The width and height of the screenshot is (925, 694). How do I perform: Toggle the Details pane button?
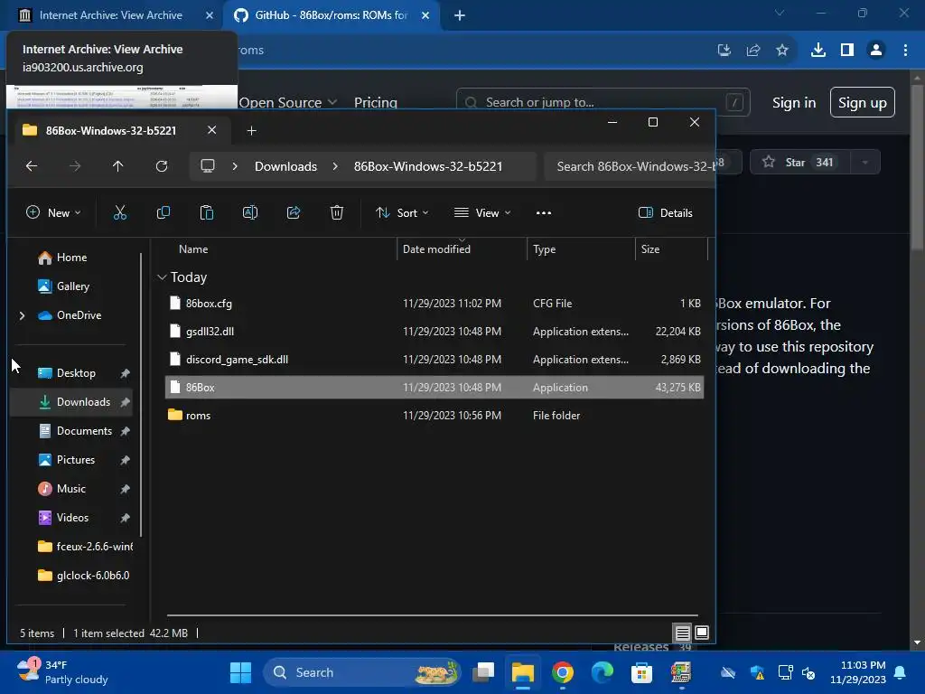click(666, 213)
